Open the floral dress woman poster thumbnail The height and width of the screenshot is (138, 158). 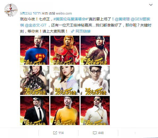tap(35, 80)
